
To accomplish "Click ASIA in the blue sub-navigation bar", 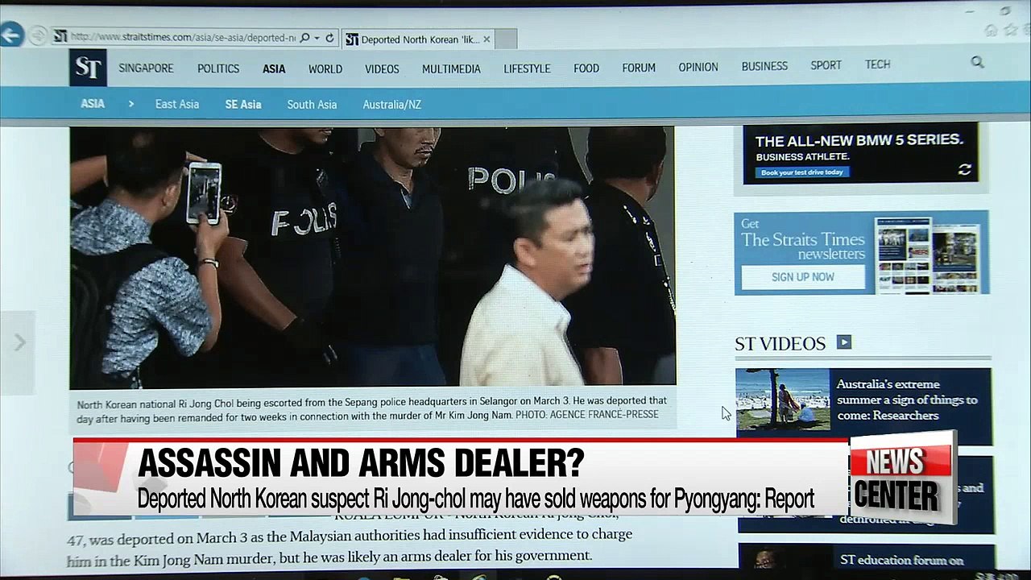I will [93, 104].
